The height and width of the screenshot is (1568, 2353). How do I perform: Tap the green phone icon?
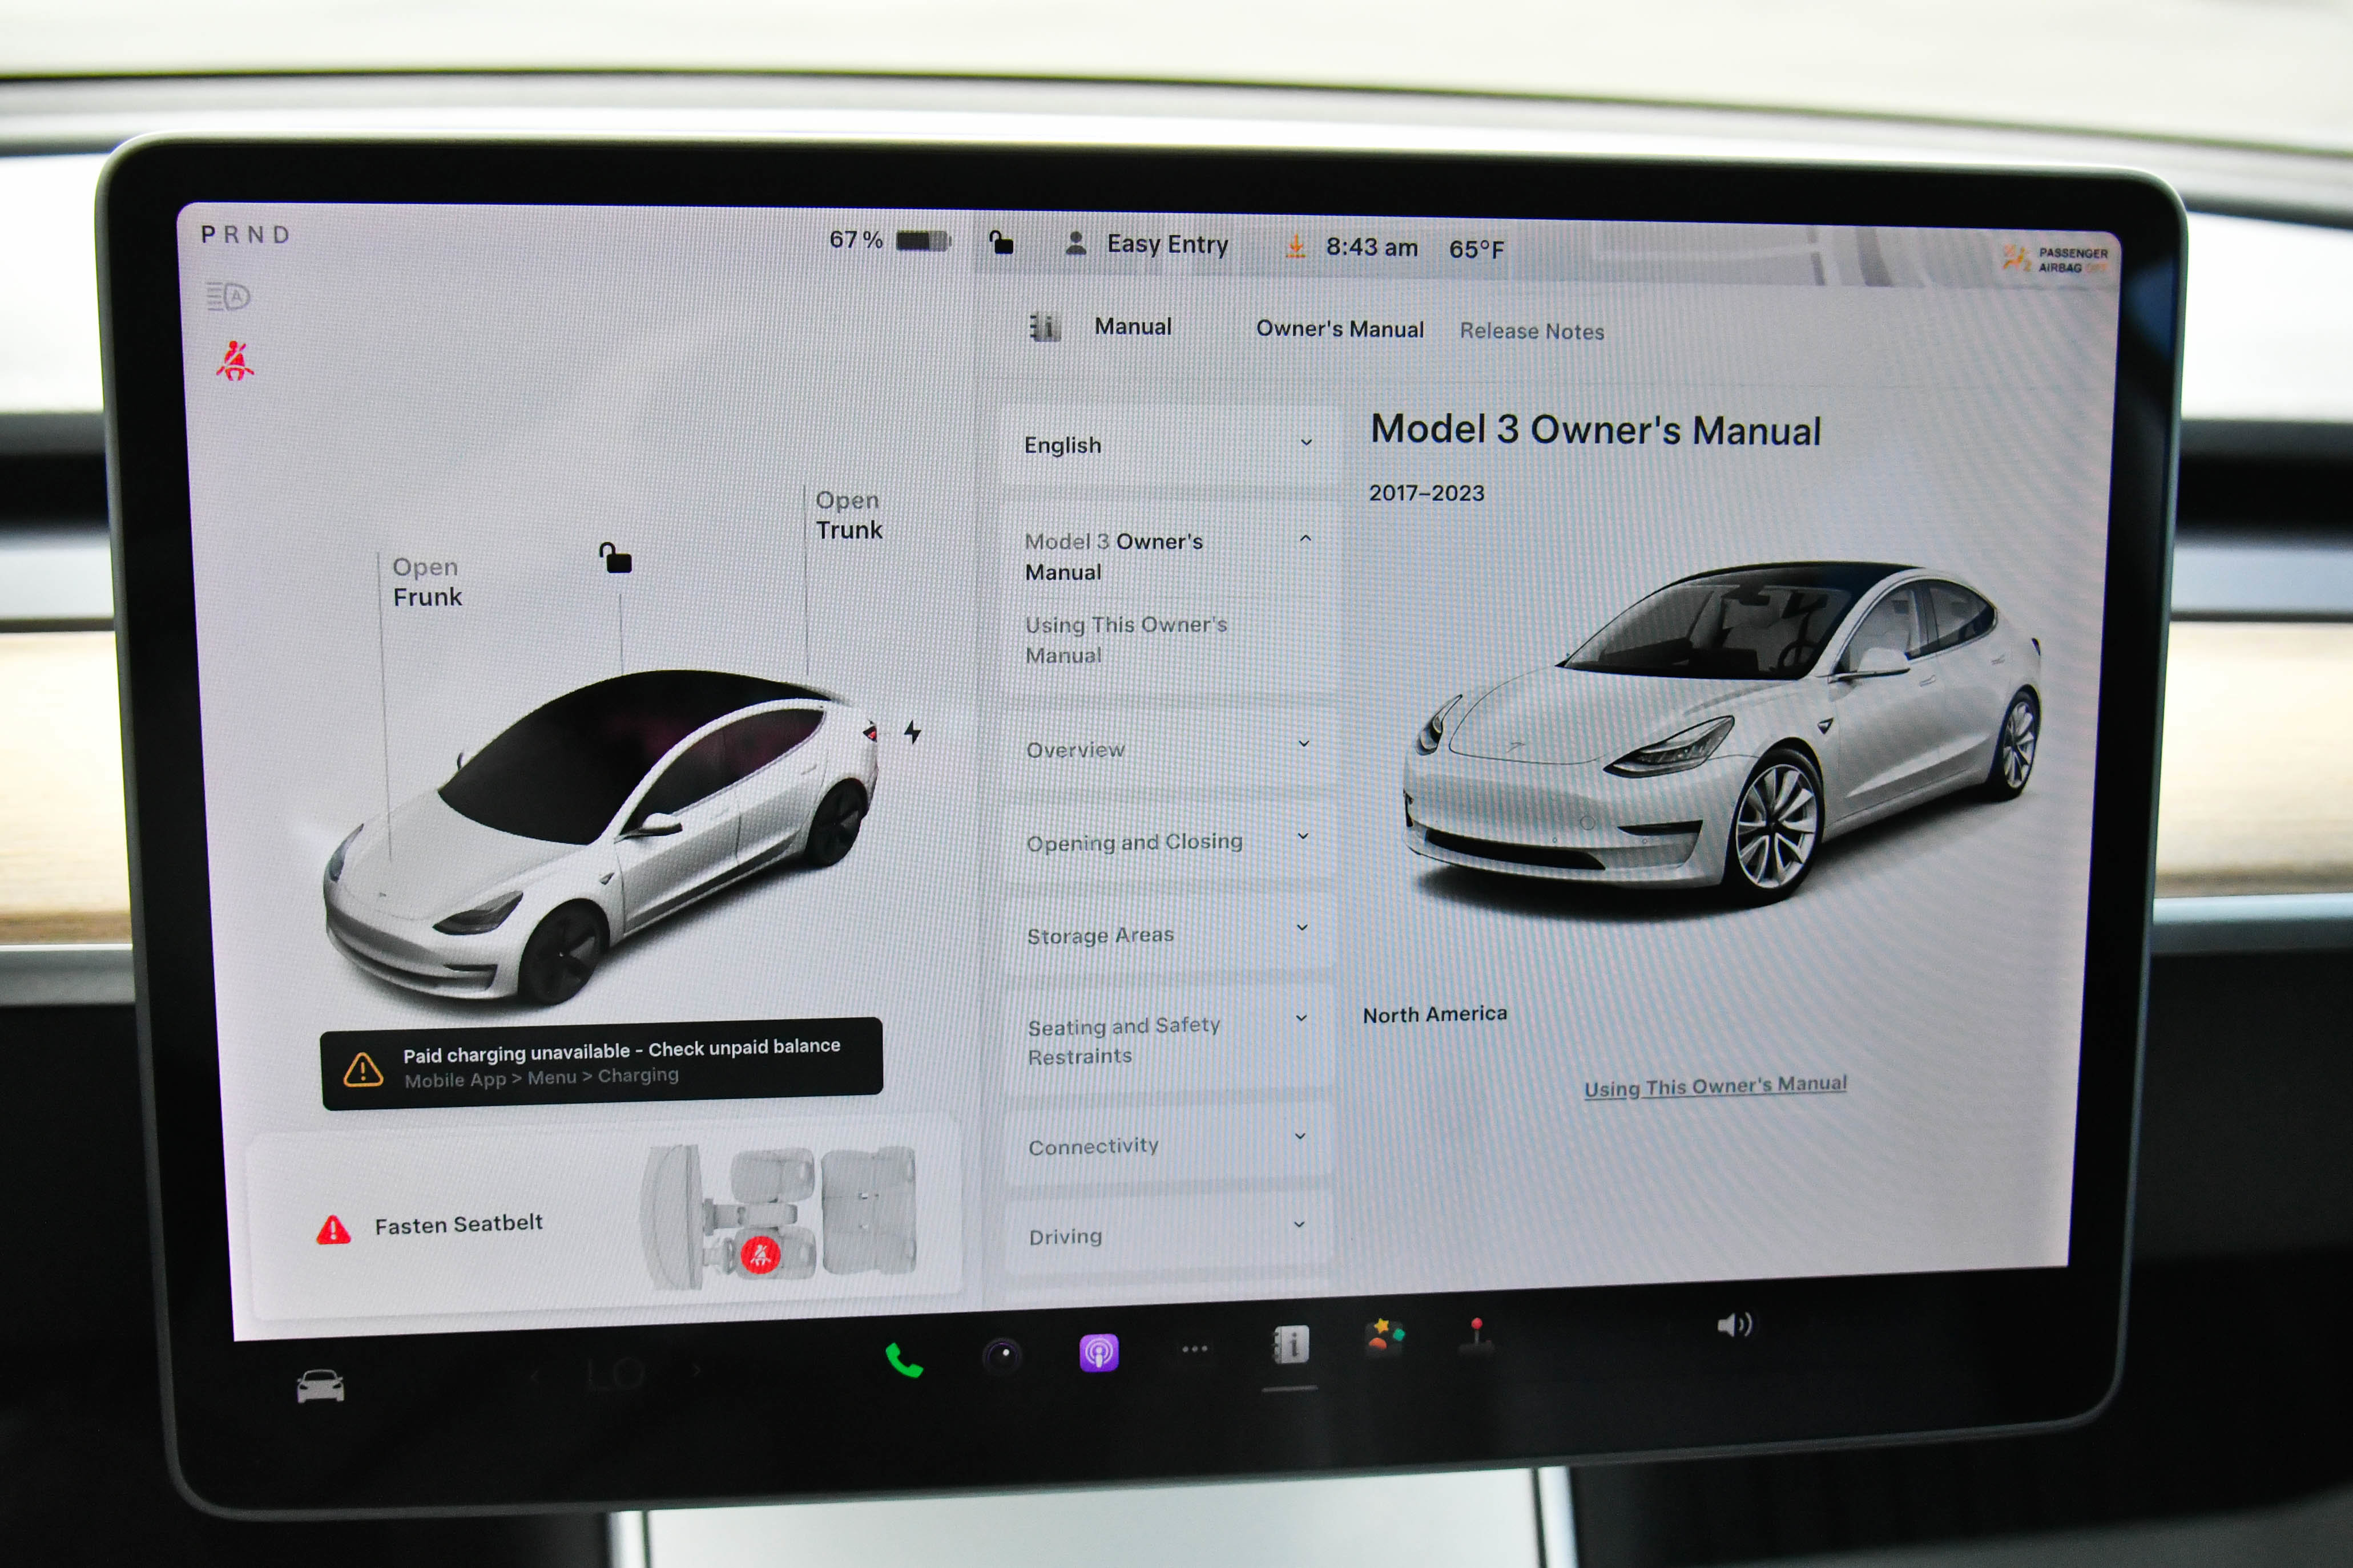(904, 1360)
